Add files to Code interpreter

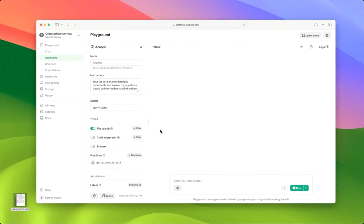click(137, 137)
